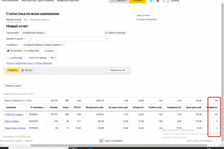Open Конструктор Турбо-страниц menu item
The height and width of the screenshot is (149, 224).
pyautogui.click(x=38, y=1)
